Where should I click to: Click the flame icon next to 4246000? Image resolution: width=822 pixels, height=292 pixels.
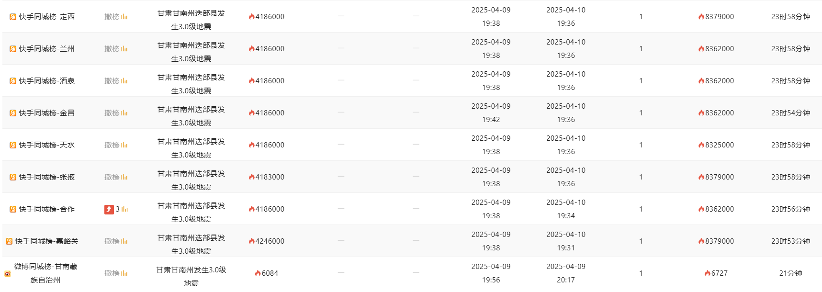pos(251,241)
